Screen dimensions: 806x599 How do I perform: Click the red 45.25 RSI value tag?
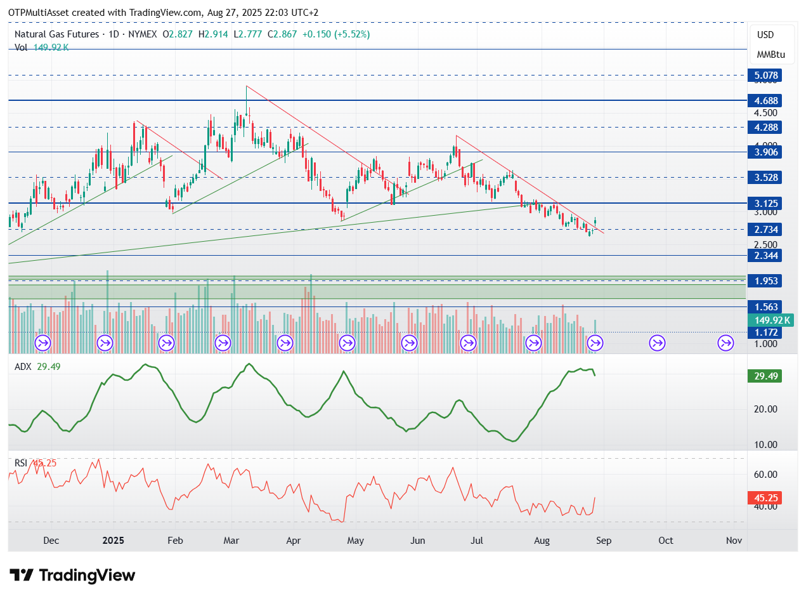pyautogui.click(x=765, y=498)
